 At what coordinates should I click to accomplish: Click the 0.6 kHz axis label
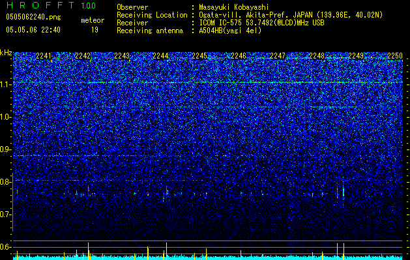(6, 247)
